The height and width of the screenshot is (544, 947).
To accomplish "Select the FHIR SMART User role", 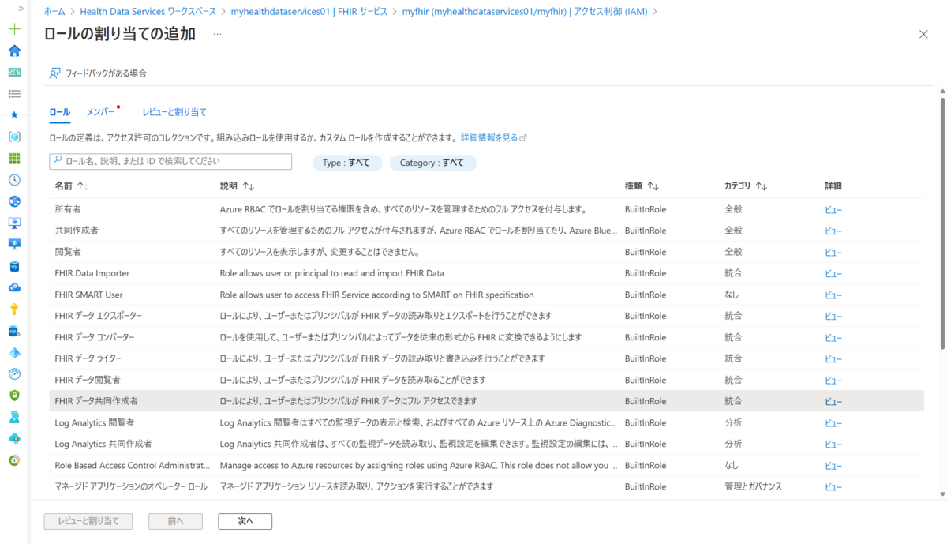I will (486, 295).
